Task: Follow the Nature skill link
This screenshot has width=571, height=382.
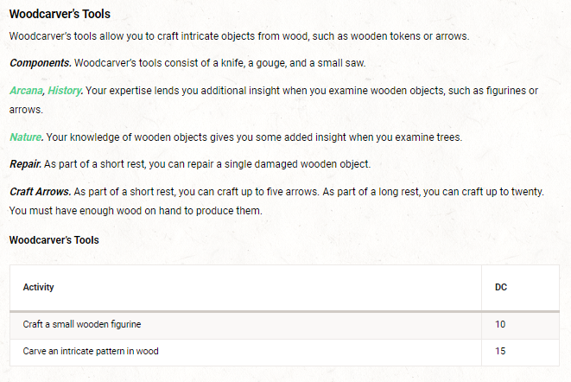Action: click(x=26, y=137)
